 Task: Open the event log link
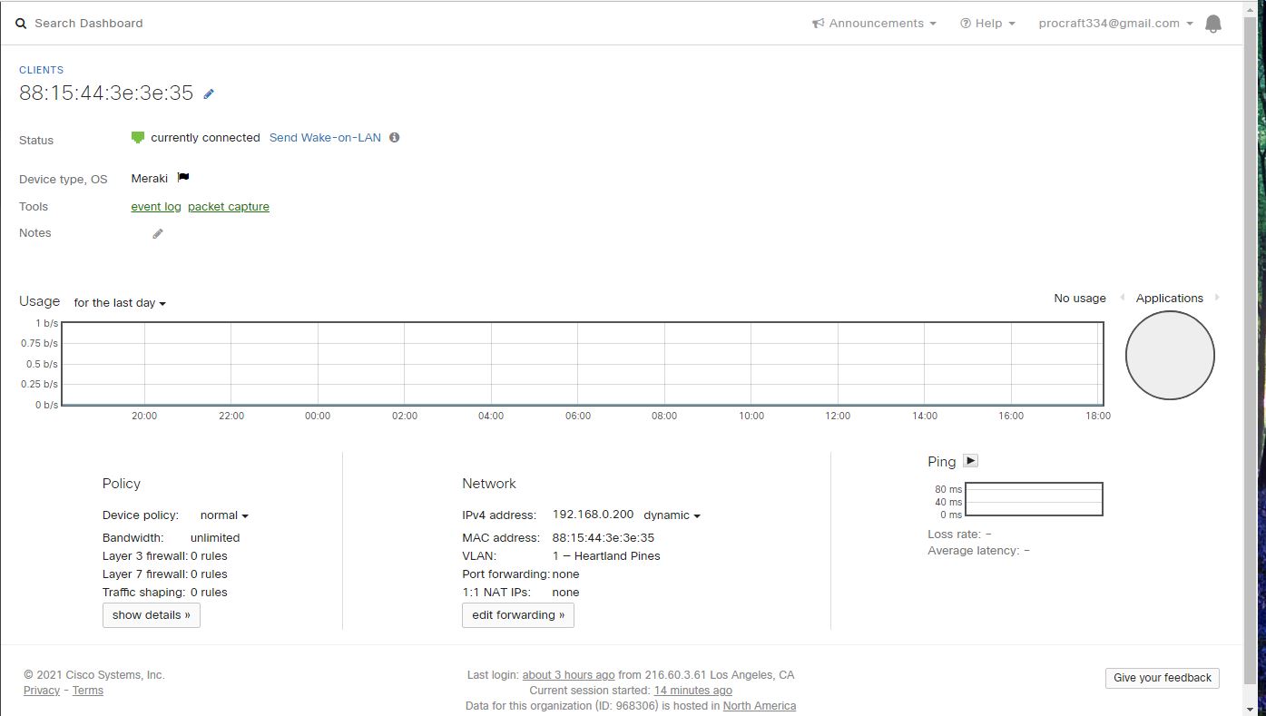click(156, 207)
